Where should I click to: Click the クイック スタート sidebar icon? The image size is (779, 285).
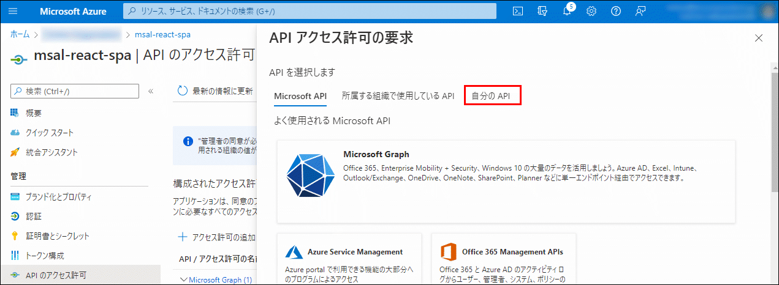coord(15,133)
